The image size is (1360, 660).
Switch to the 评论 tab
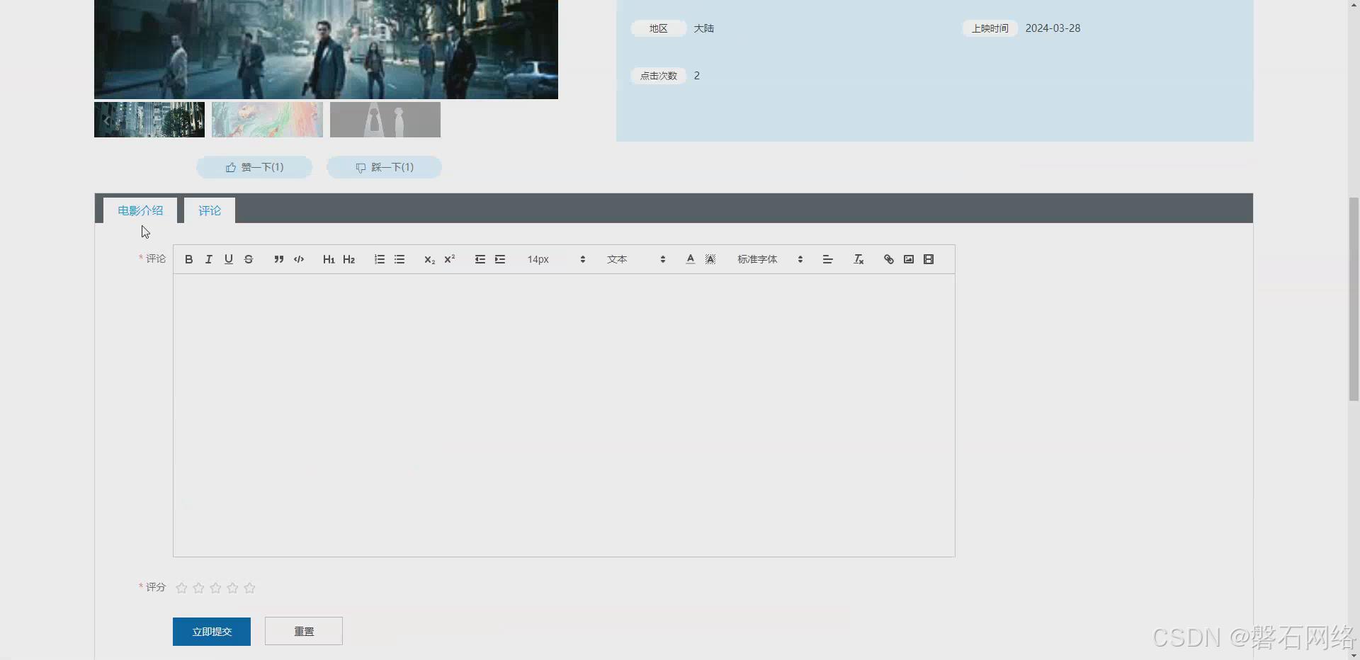click(210, 210)
